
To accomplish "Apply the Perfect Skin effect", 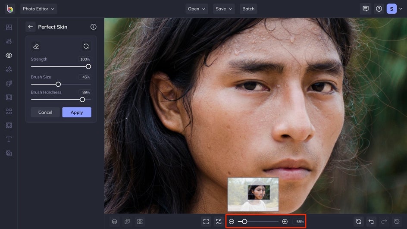I will point(77,112).
